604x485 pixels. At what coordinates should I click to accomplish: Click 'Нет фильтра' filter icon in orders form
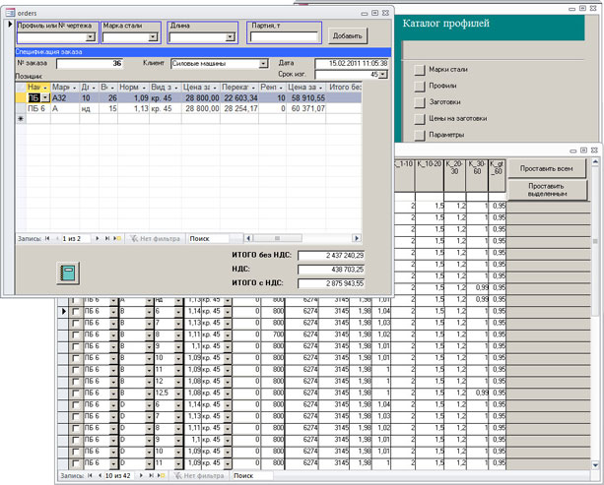(x=133, y=238)
